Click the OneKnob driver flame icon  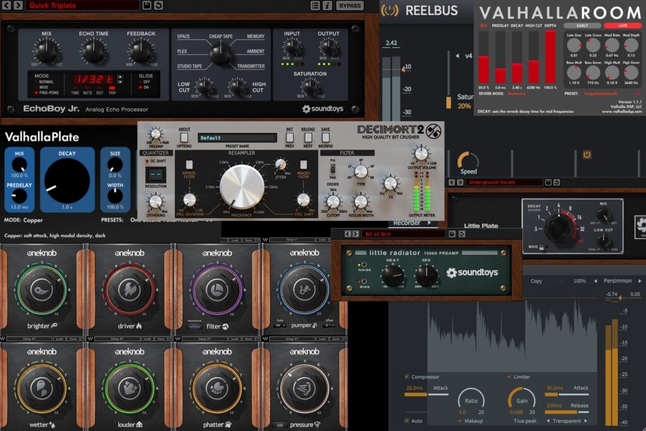click(x=129, y=290)
